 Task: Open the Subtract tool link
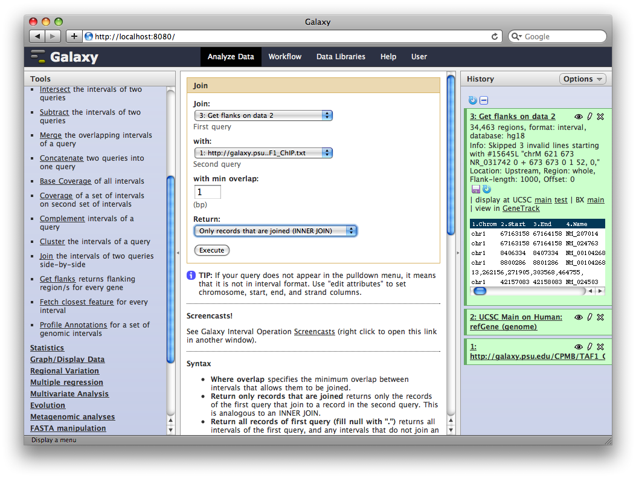point(54,112)
